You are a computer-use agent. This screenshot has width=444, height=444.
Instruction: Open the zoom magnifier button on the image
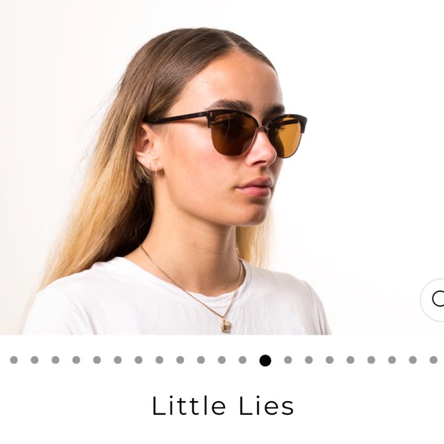point(433,300)
